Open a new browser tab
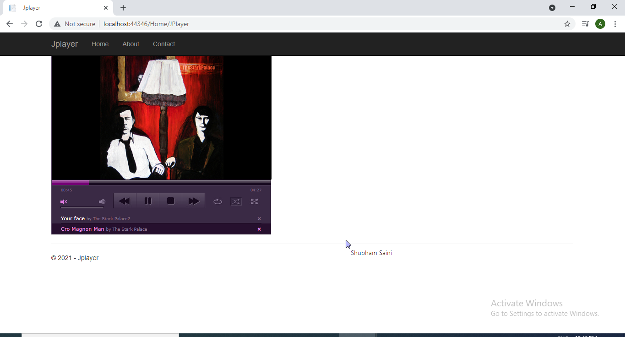625x337 pixels. coord(123,8)
